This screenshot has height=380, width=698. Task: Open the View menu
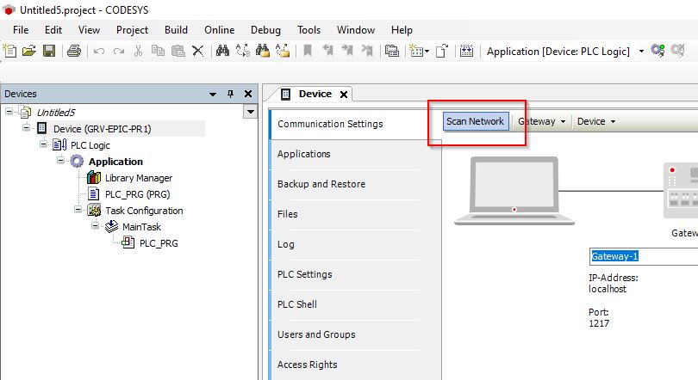tap(89, 30)
